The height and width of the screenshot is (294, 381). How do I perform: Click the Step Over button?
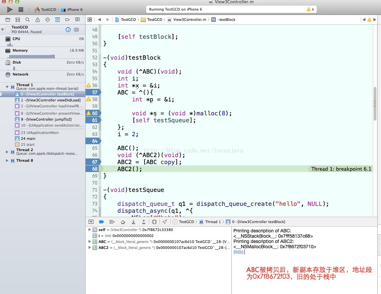point(123,222)
